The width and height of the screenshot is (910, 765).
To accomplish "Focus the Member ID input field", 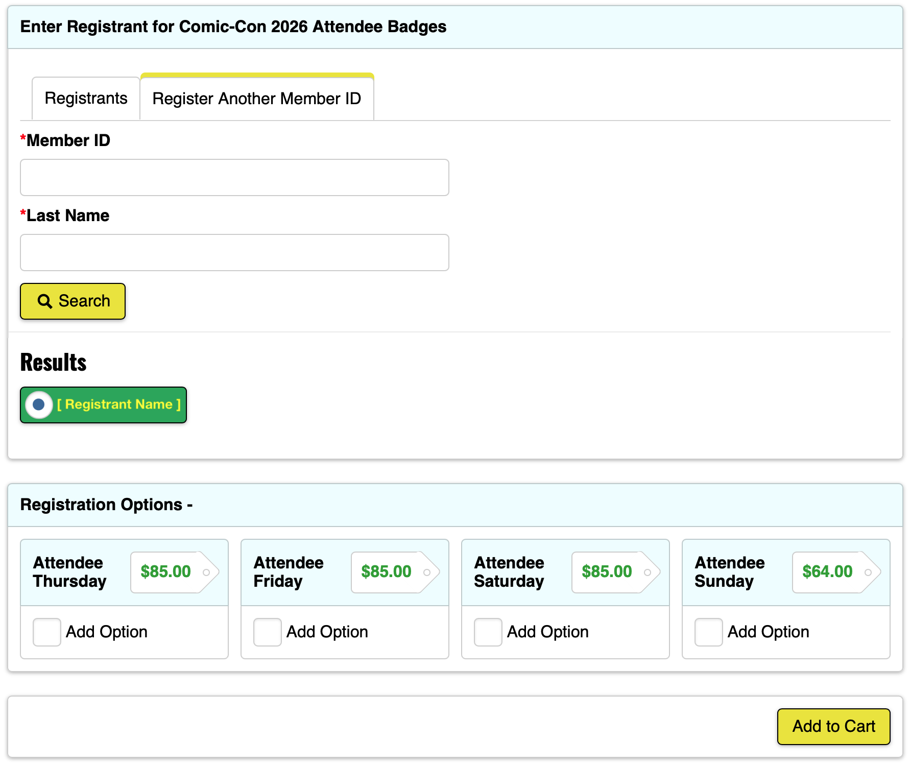I will pyautogui.click(x=234, y=178).
